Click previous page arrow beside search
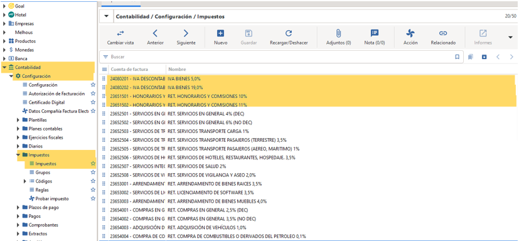 [498, 57]
